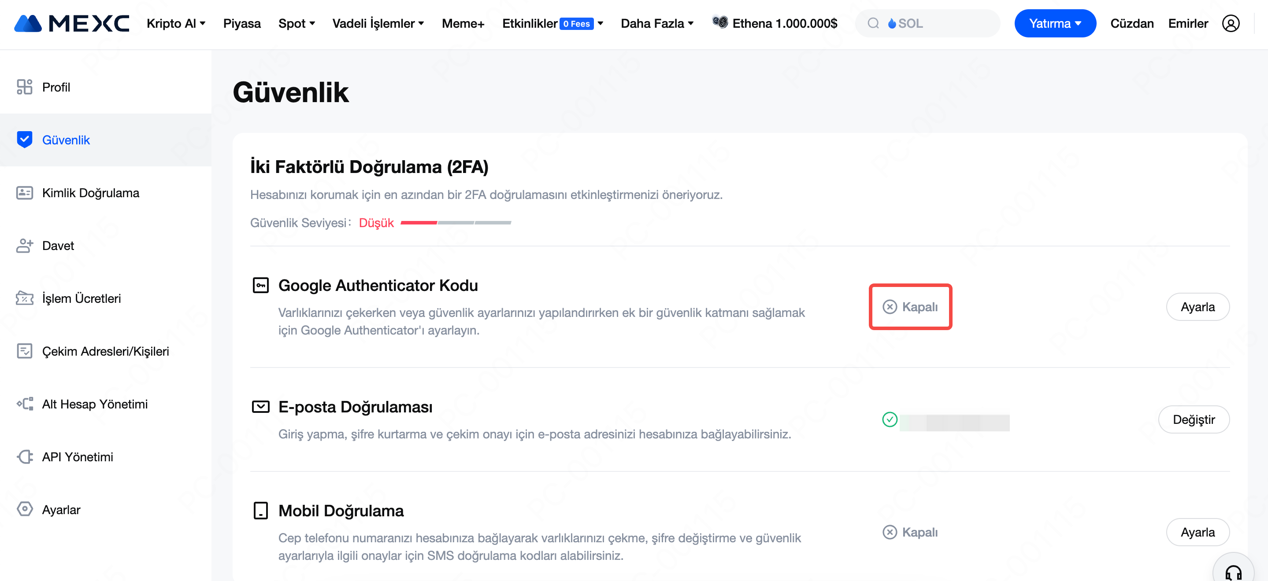Image resolution: width=1268 pixels, height=581 pixels.
Task: Click the Ayarlar hexagon gear icon
Action: (25, 509)
